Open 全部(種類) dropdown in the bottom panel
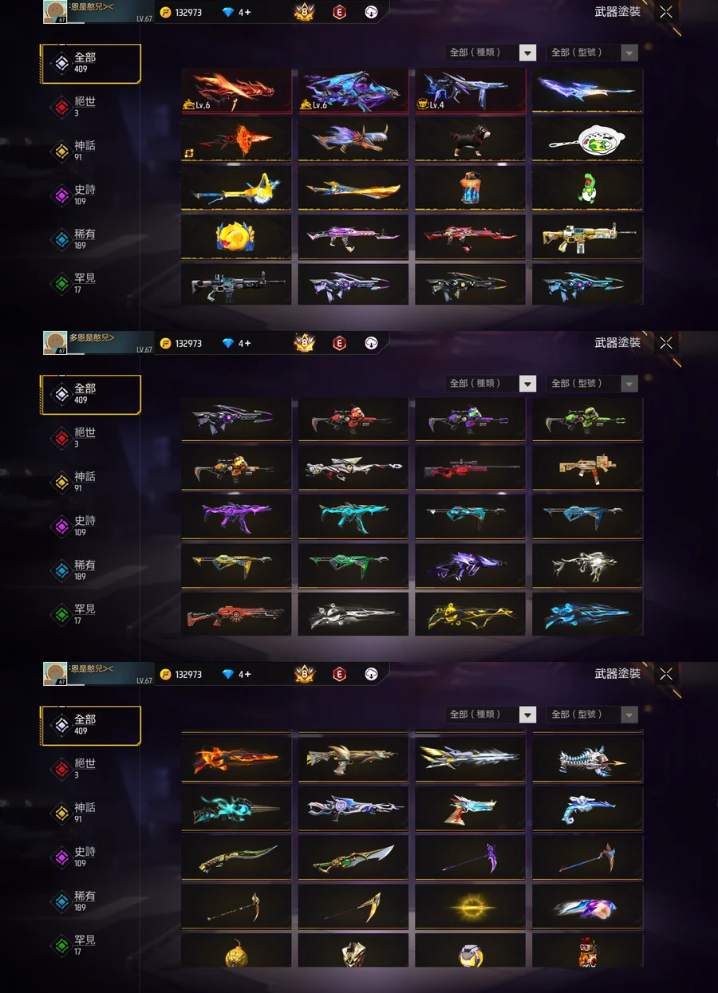Image resolution: width=718 pixels, height=993 pixels. (x=491, y=715)
